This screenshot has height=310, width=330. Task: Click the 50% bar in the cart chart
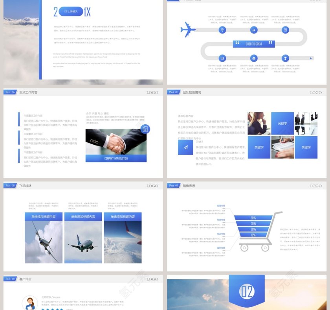(253, 218)
